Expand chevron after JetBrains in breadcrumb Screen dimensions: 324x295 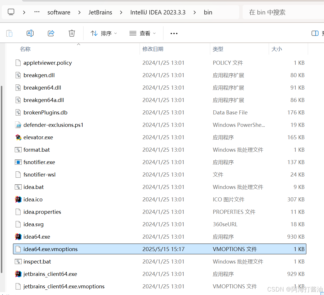pos(121,12)
